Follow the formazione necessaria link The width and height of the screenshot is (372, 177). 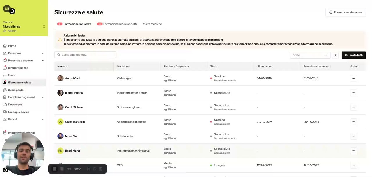point(318,44)
